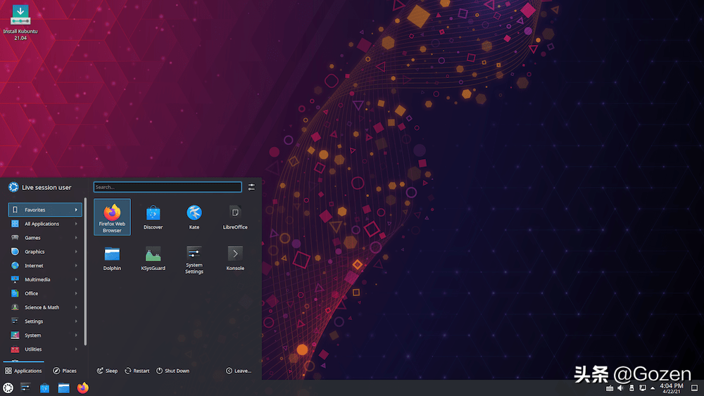
Task: Click the Shut Down button
Action: [x=173, y=371]
